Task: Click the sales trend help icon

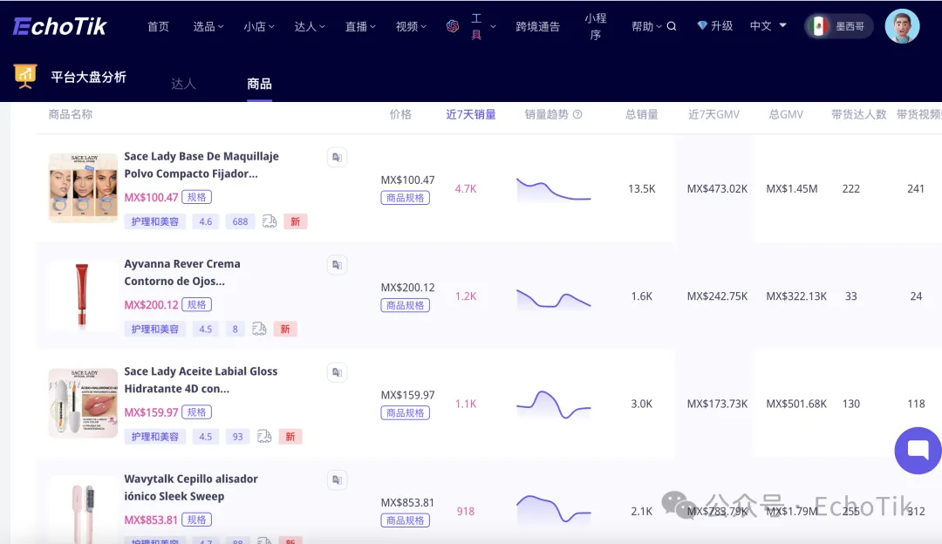Action: coord(577,114)
